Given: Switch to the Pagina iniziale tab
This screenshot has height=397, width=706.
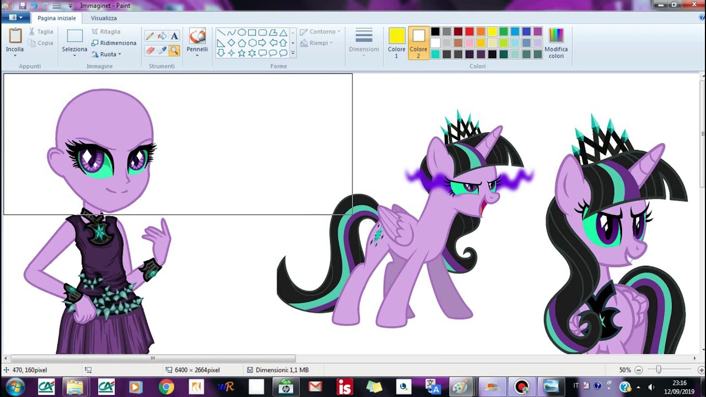Looking at the screenshot, I should 57,18.
